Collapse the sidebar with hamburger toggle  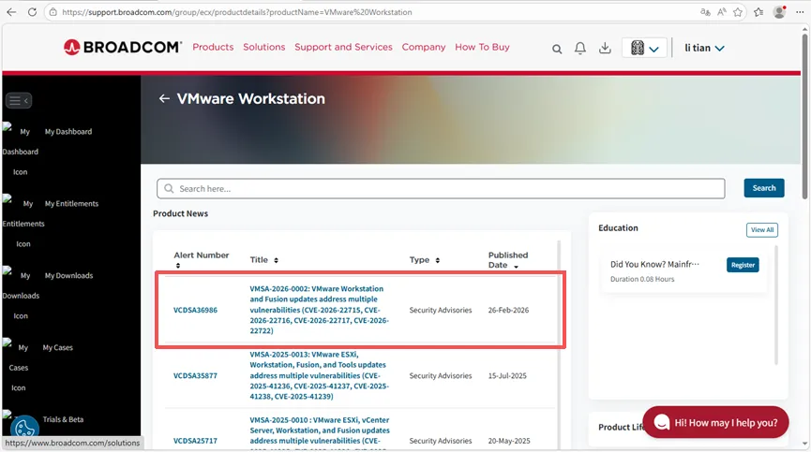pyautogui.click(x=19, y=101)
